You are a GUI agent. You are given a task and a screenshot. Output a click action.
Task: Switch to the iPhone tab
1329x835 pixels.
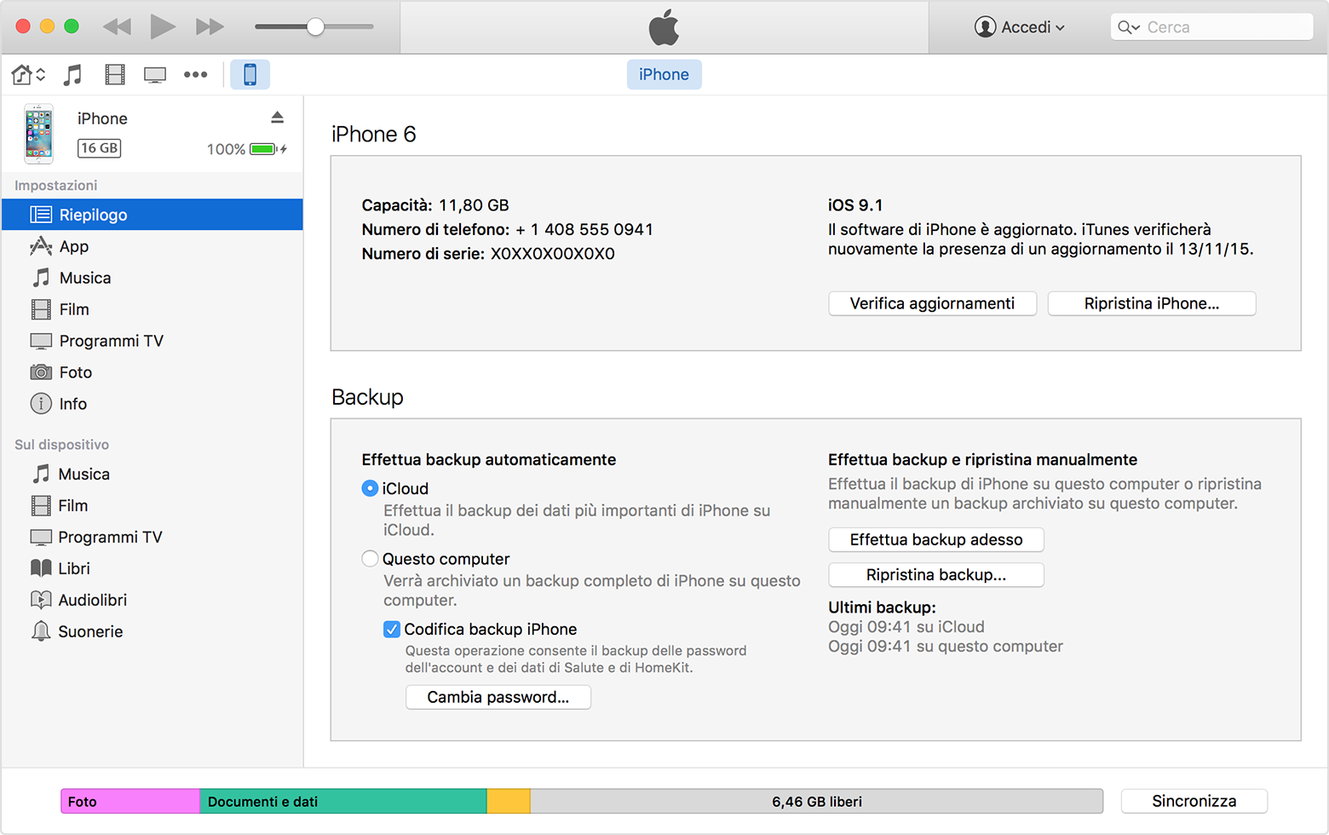[x=664, y=74]
